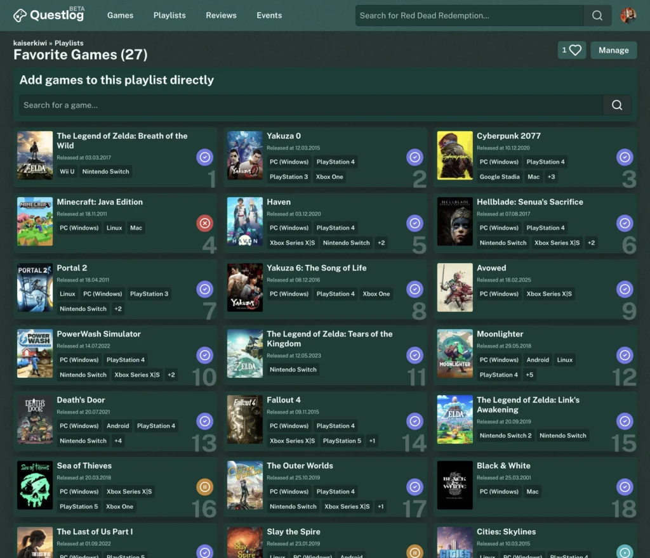Click the orange paused icon for Sea of Thieves
The height and width of the screenshot is (558, 650).
pos(205,487)
